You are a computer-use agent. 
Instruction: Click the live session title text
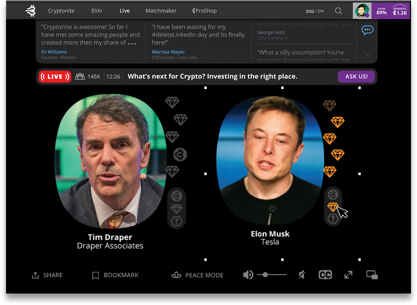[x=212, y=76]
